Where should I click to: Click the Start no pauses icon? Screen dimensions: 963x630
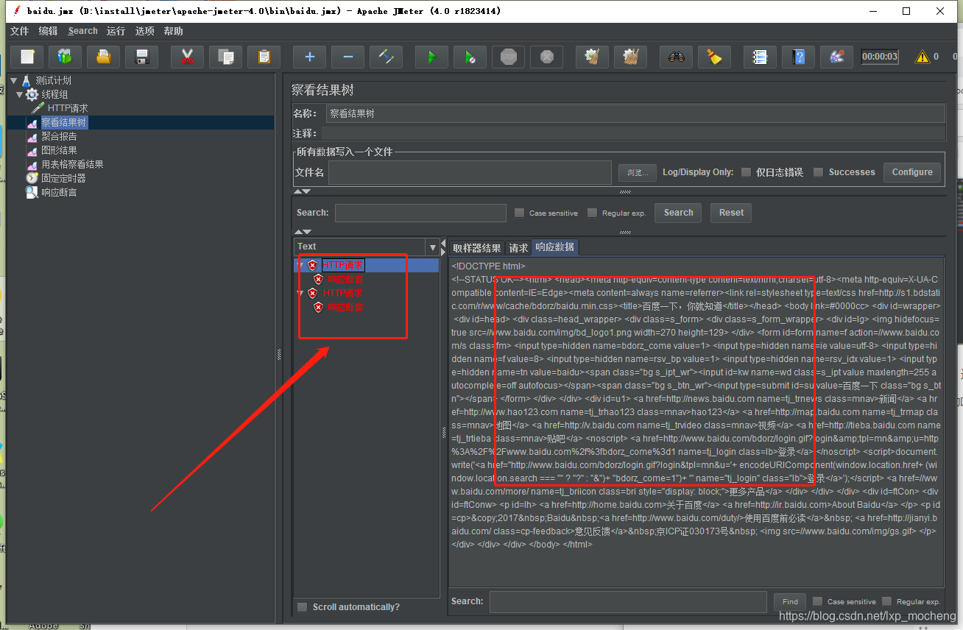[470, 57]
